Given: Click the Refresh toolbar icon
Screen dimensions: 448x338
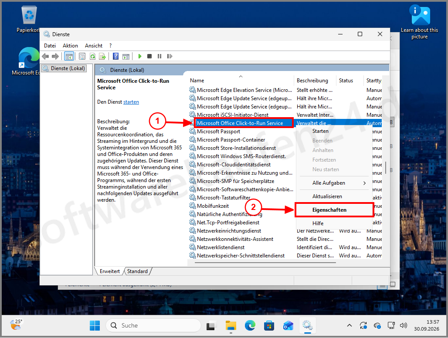Looking at the screenshot, I should click(x=92, y=56).
